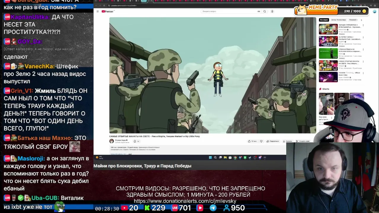
Task: Click stream title Майни про Блокировки
Action: pos(142,166)
